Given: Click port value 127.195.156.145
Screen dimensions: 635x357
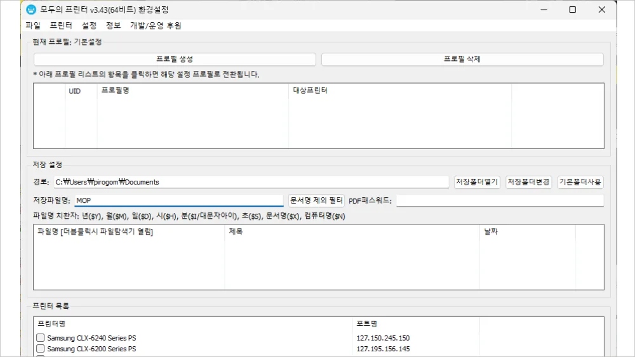Looking at the screenshot, I should tap(383, 349).
